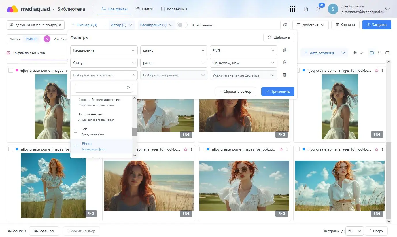397x237 pixels.
Task: Enable the 'В избранном' switch
Action: click(x=182, y=25)
